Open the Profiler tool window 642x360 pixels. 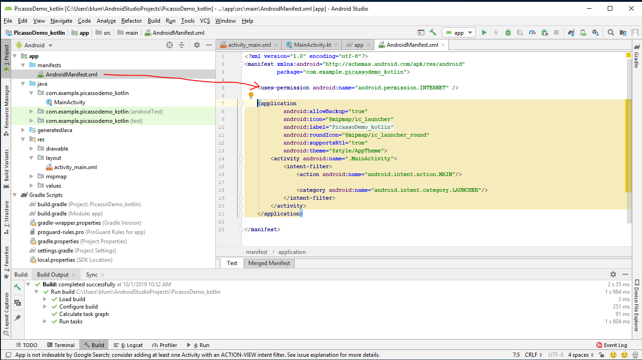point(164,345)
